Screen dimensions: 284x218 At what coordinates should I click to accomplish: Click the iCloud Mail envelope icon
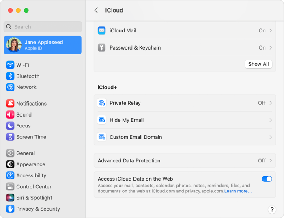(x=102, y=30)
